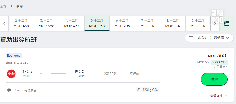This screenshot has width=236, height=104.
Task: Click the Economy fare class badge
Action: click(x=14, y=56)
